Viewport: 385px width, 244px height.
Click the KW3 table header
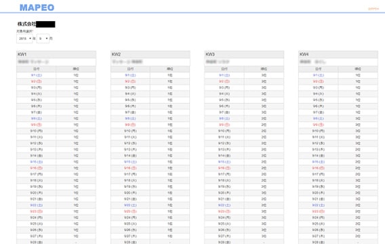[x=244, y=54]
